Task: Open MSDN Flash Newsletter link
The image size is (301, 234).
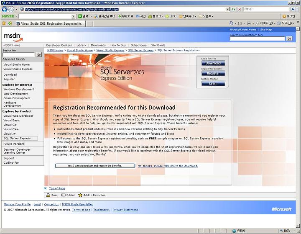Action: pyautogui.click(x=77, y=204)
